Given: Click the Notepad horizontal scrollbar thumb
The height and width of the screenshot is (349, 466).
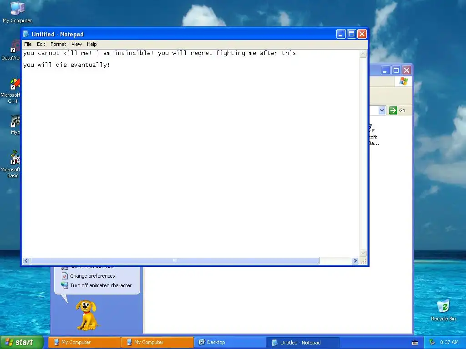Looking at the screenshot, I should point(175,260).
